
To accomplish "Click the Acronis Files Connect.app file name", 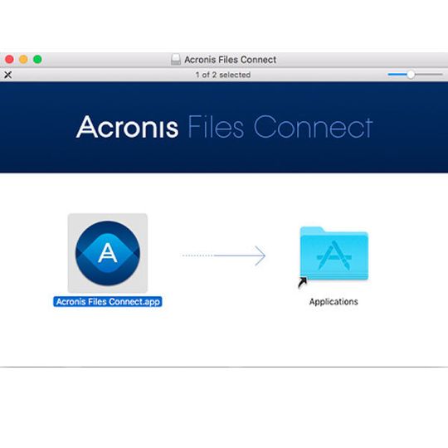I will coord(108,302).
